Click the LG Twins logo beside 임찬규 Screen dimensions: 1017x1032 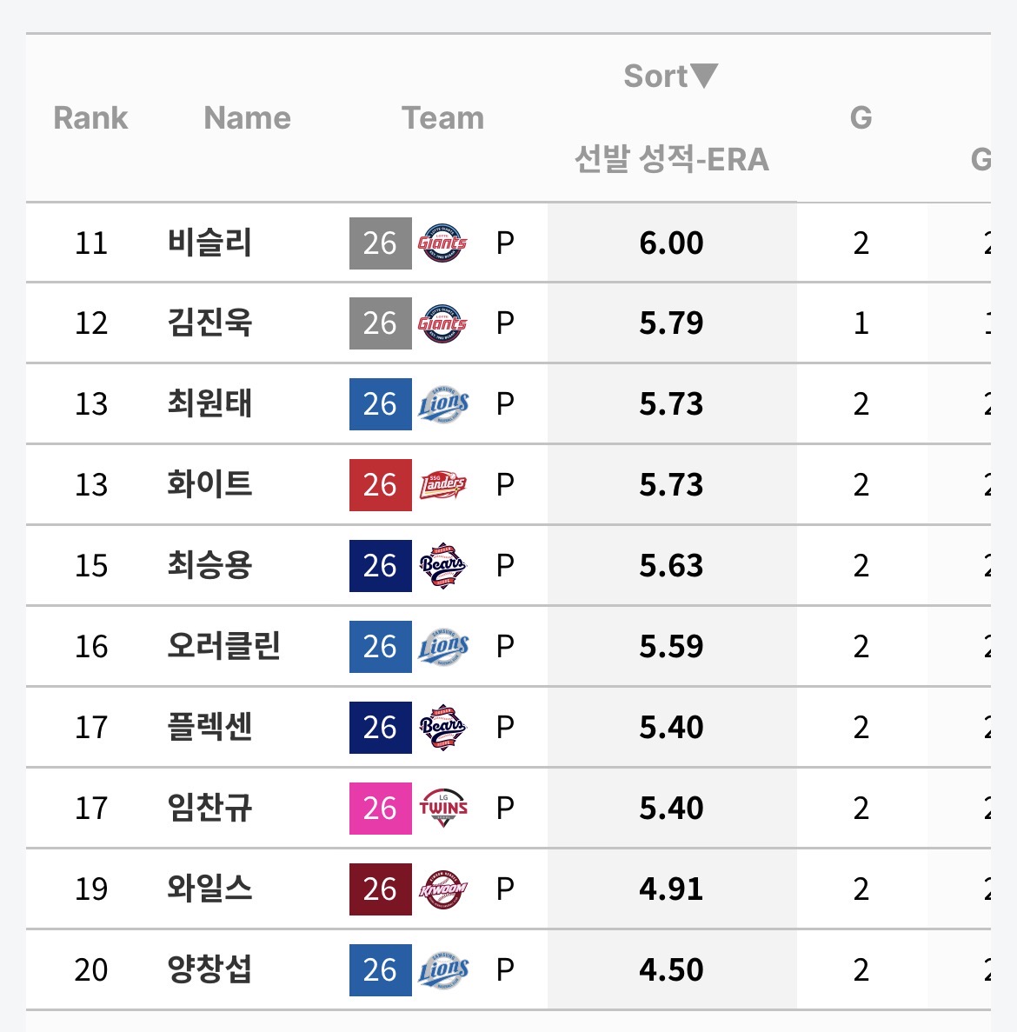coord(442,809)
